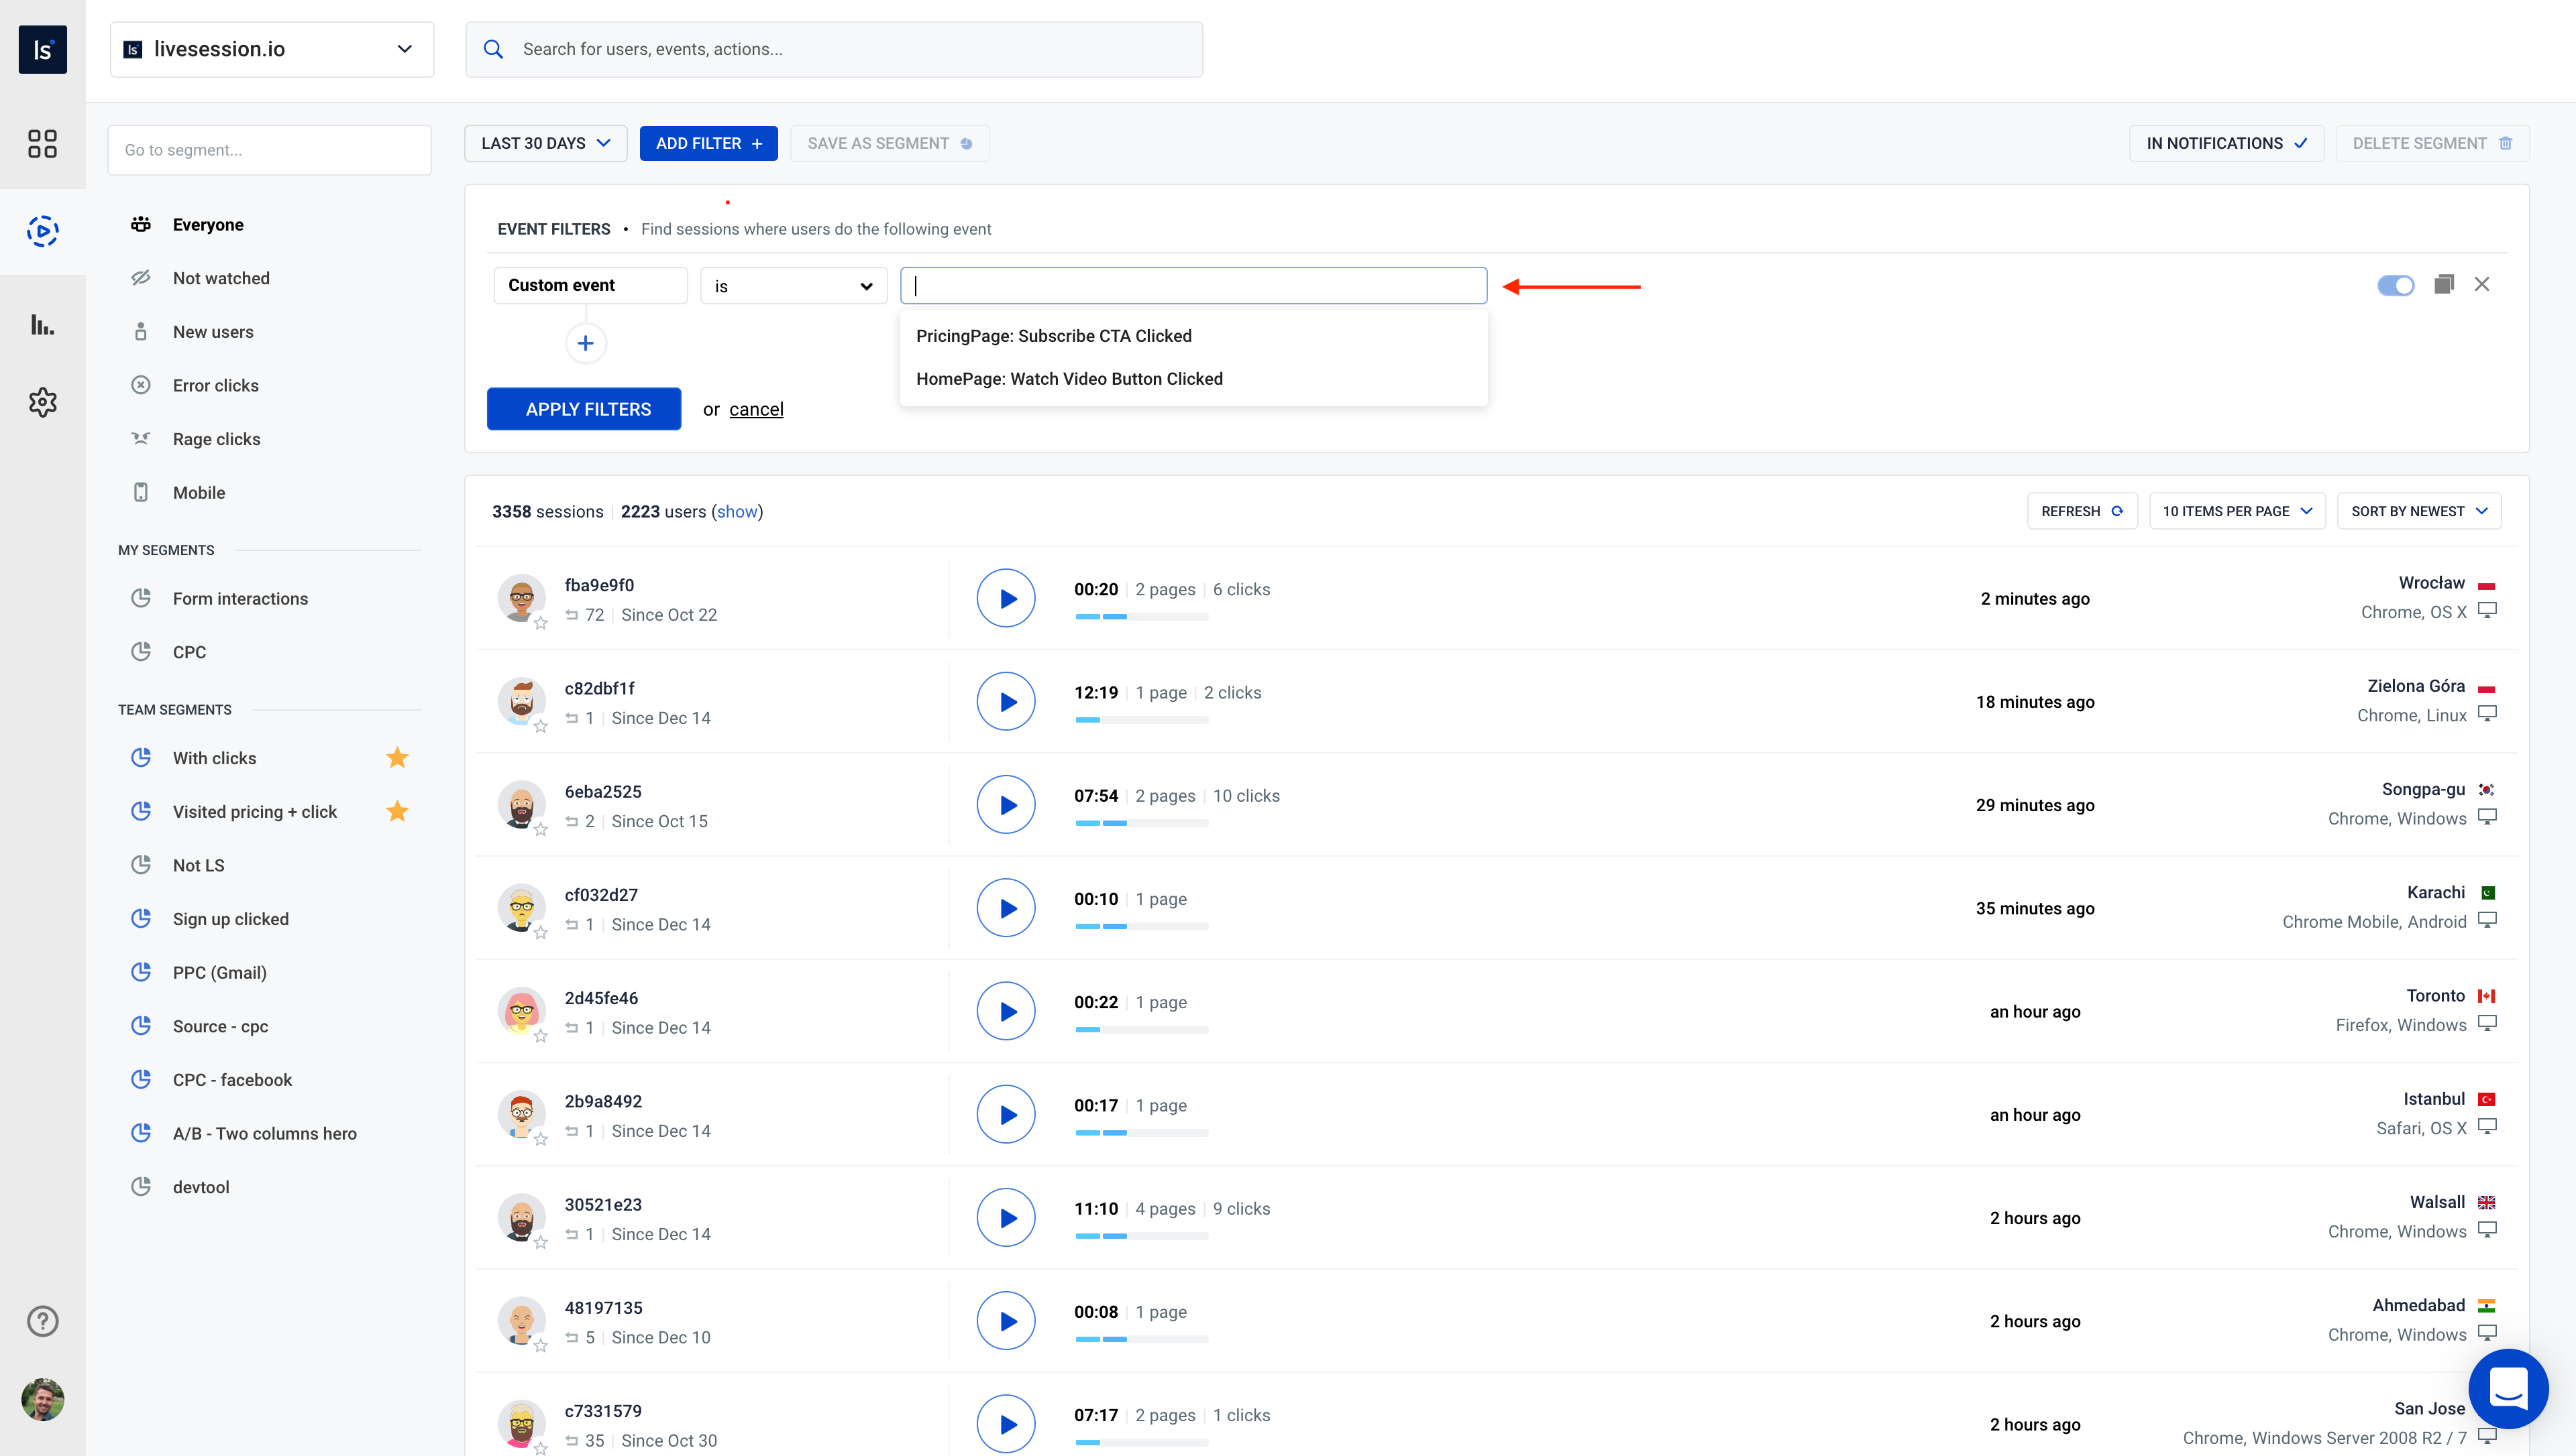2576x1456 pixels.
Task: Click the progress bar for session fba9e9f0
Action: pyautogui.click(x=1140, y=617)
